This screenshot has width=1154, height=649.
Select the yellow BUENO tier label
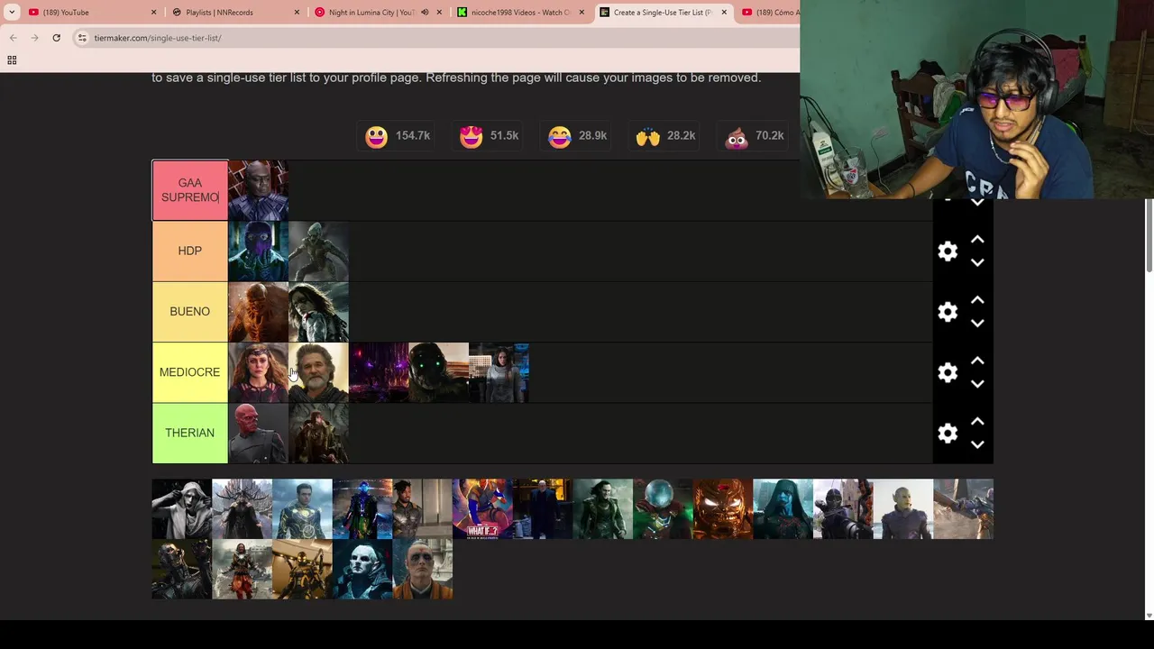point(189,312)
